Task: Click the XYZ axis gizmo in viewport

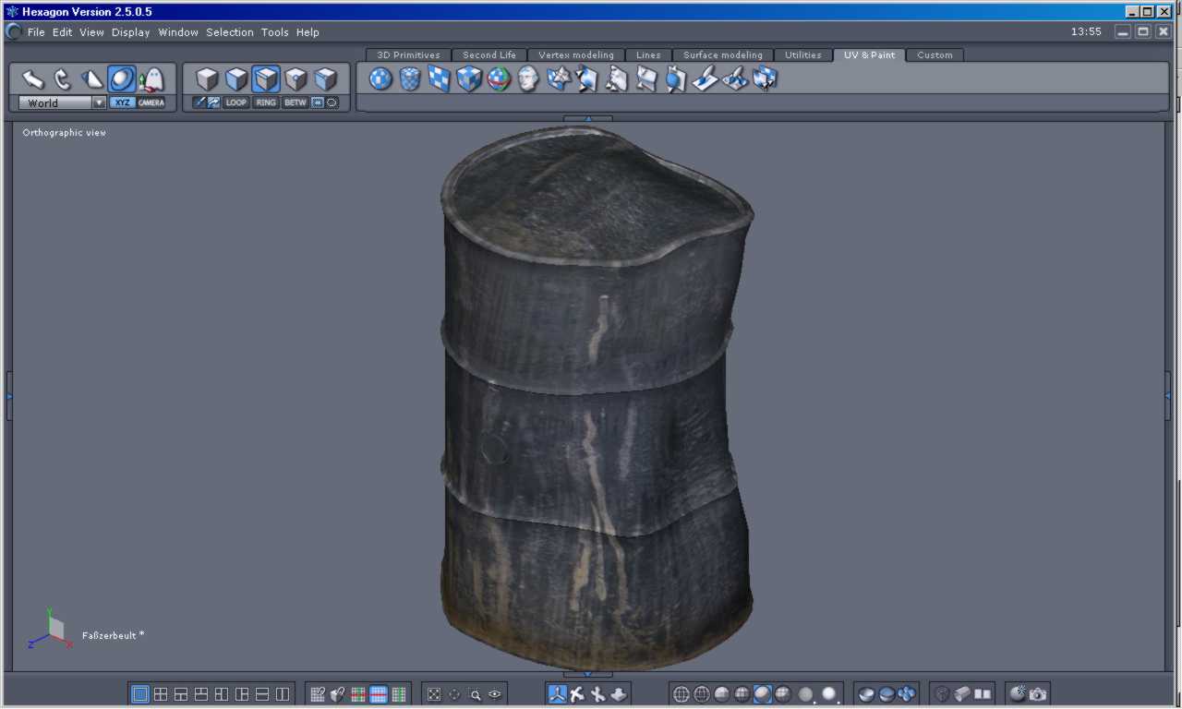Action: click(51, 630)
